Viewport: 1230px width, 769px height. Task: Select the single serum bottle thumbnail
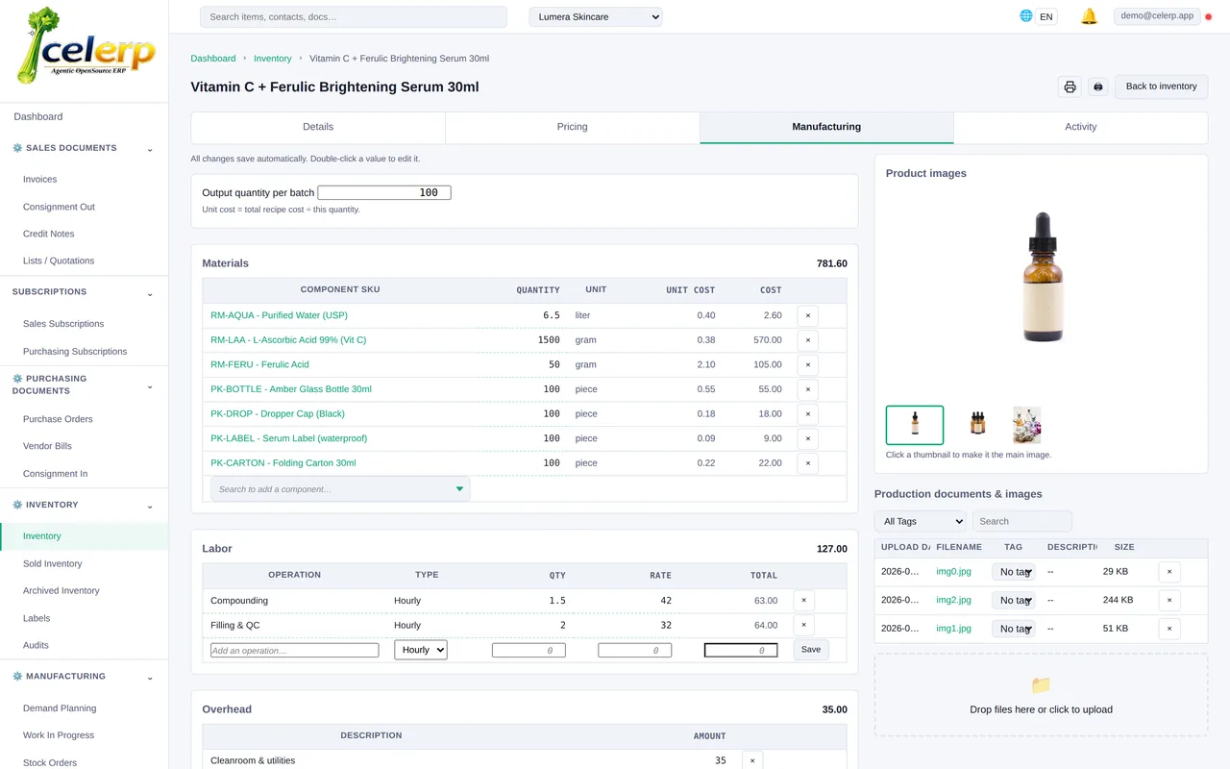coord(915,425)
